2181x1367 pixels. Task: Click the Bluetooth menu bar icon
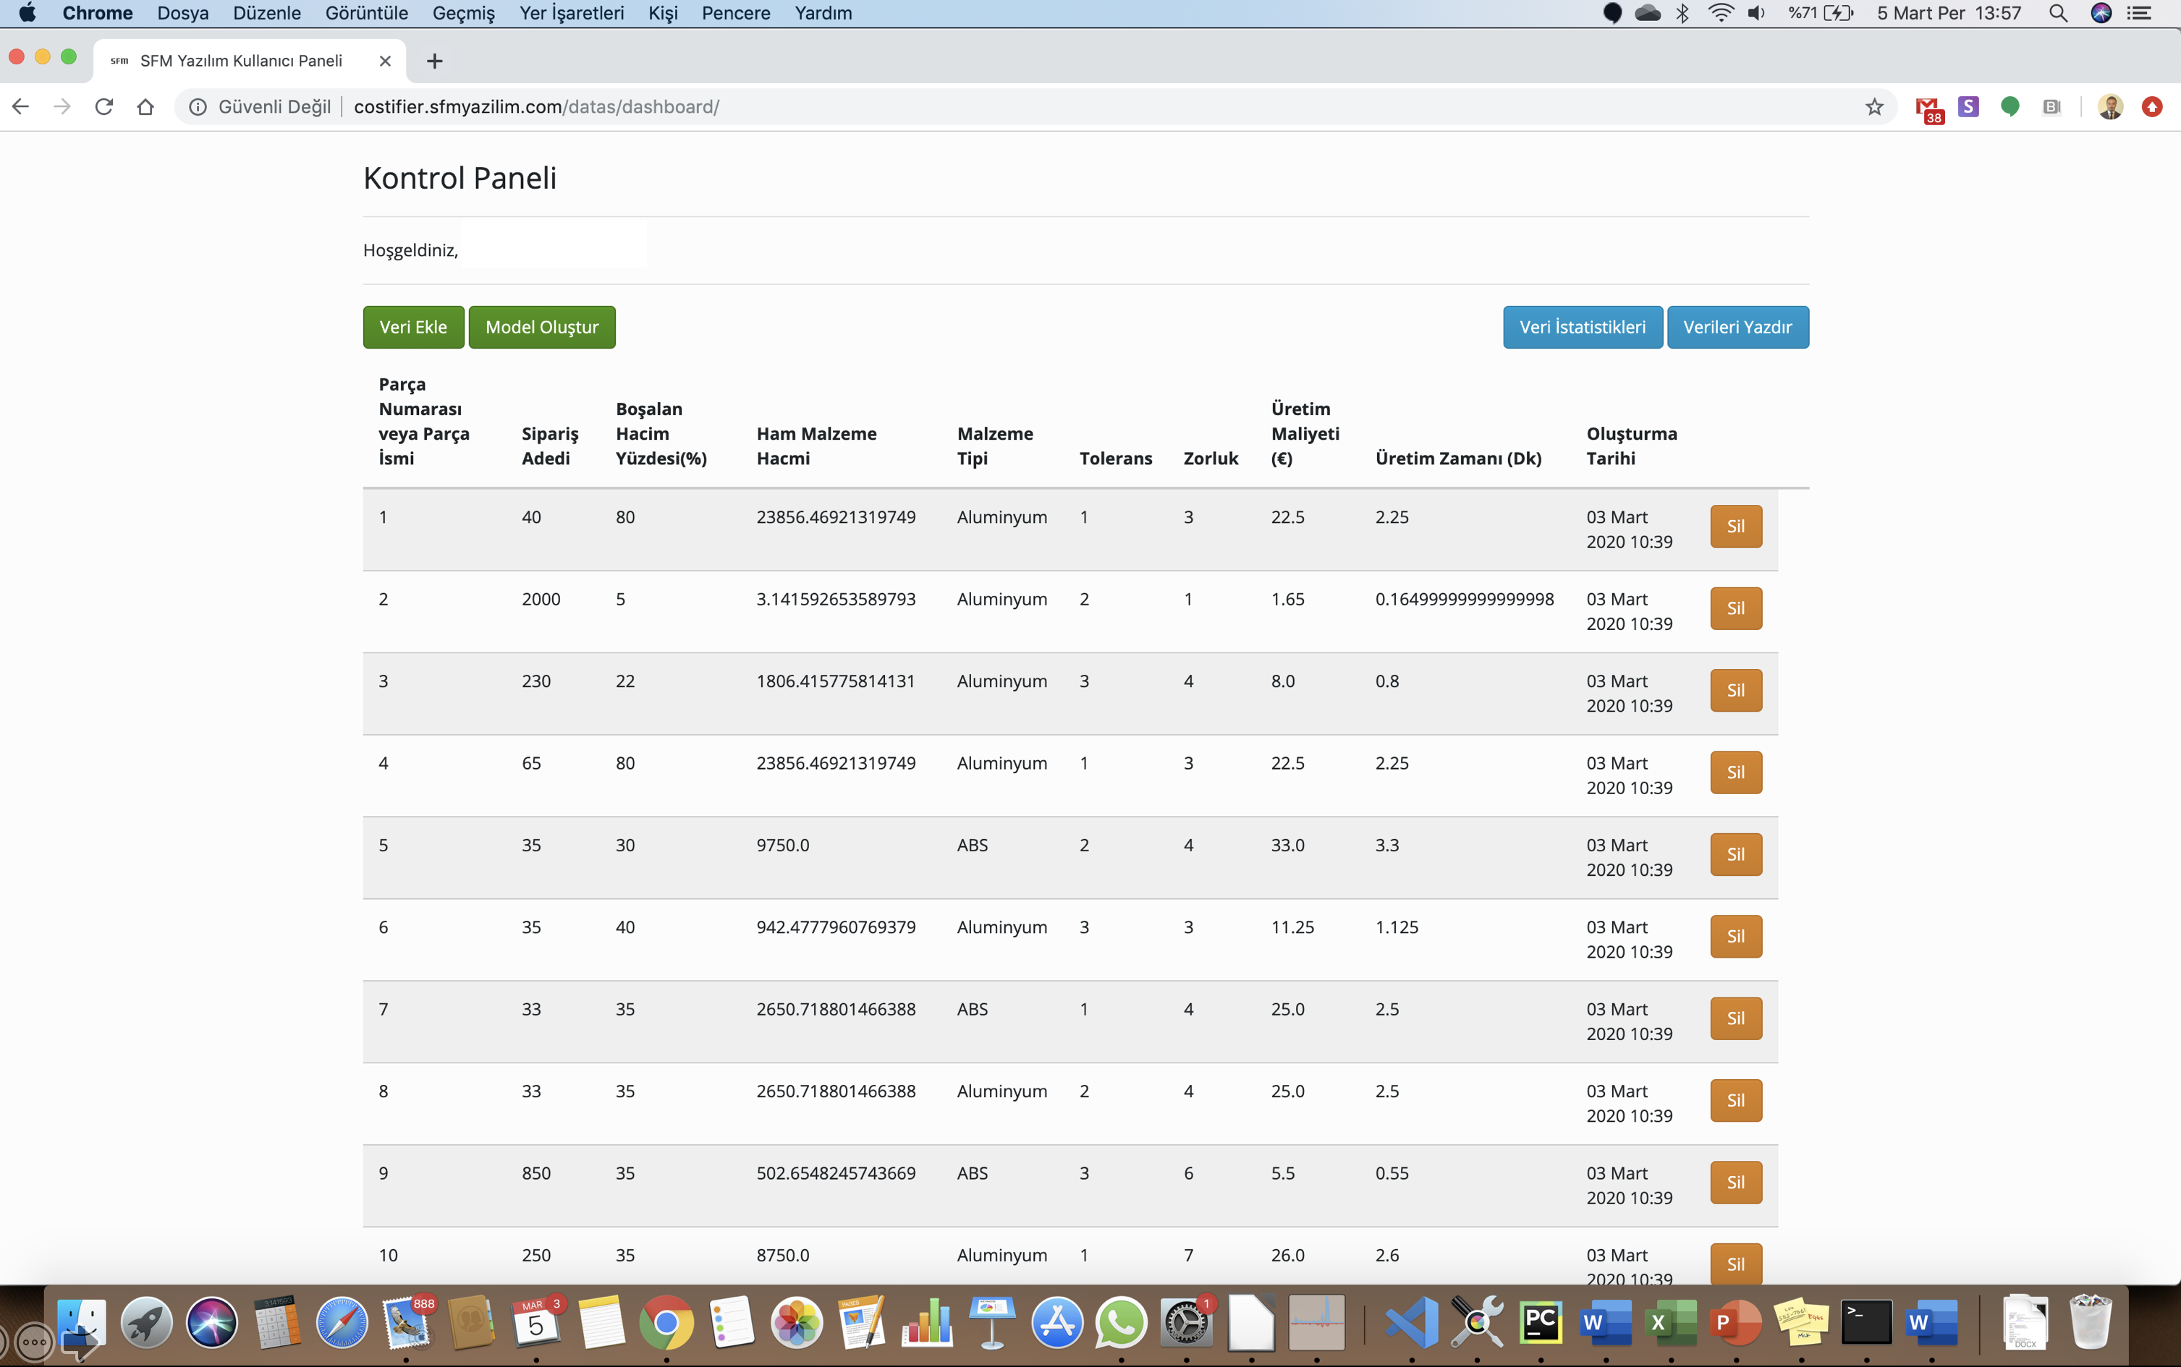[1682, 13]
